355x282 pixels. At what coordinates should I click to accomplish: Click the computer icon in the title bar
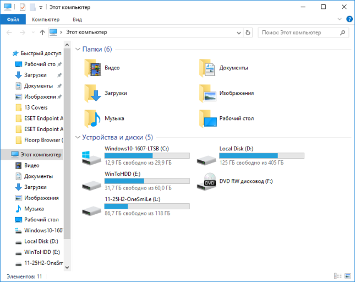coord(8,7)
